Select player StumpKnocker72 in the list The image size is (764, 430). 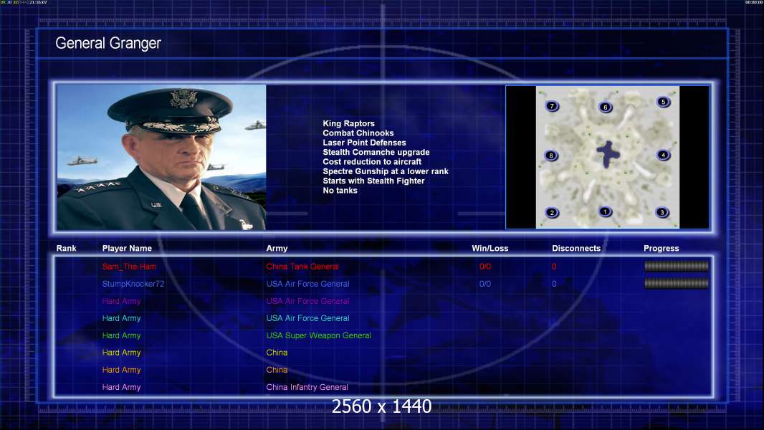click(134, 284)
